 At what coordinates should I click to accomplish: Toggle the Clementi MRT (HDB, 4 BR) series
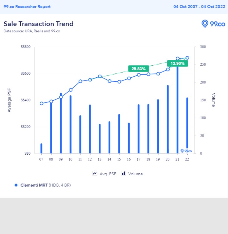[45, 185]
